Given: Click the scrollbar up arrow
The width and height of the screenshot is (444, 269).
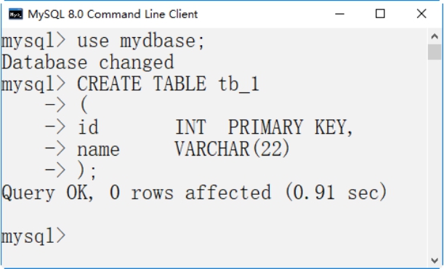Looking at the screenshot, I should [x=435, y=36].
